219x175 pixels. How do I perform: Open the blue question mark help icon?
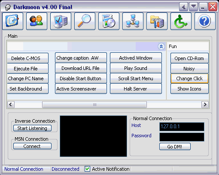point(205,21)
